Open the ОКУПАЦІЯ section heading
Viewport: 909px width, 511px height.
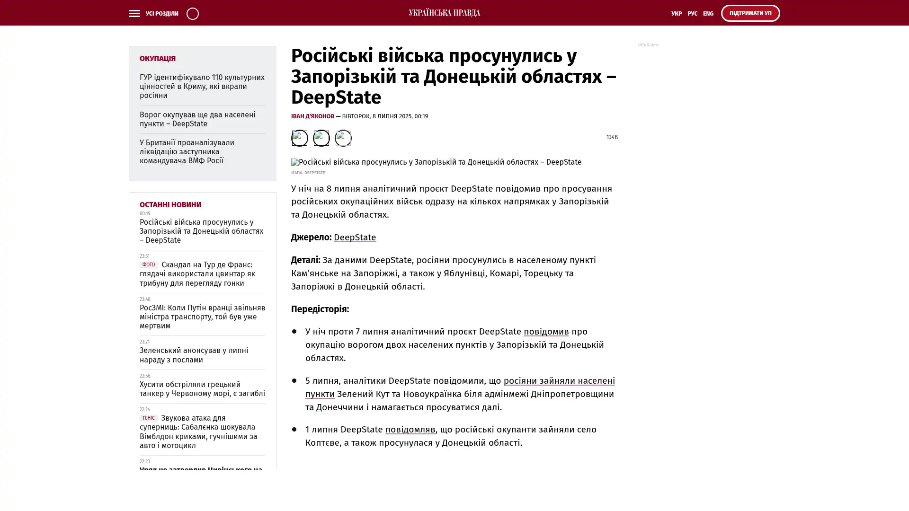157,59
